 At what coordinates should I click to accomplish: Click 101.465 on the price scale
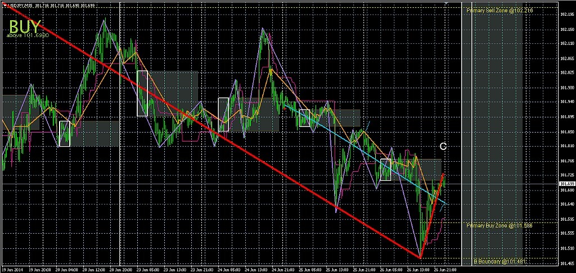coord(567,263)
